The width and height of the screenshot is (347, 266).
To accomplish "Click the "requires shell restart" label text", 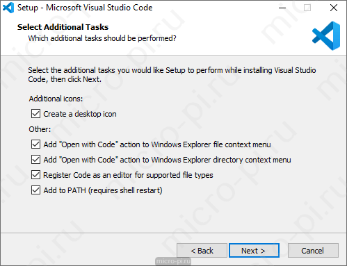I will (125, 190).
